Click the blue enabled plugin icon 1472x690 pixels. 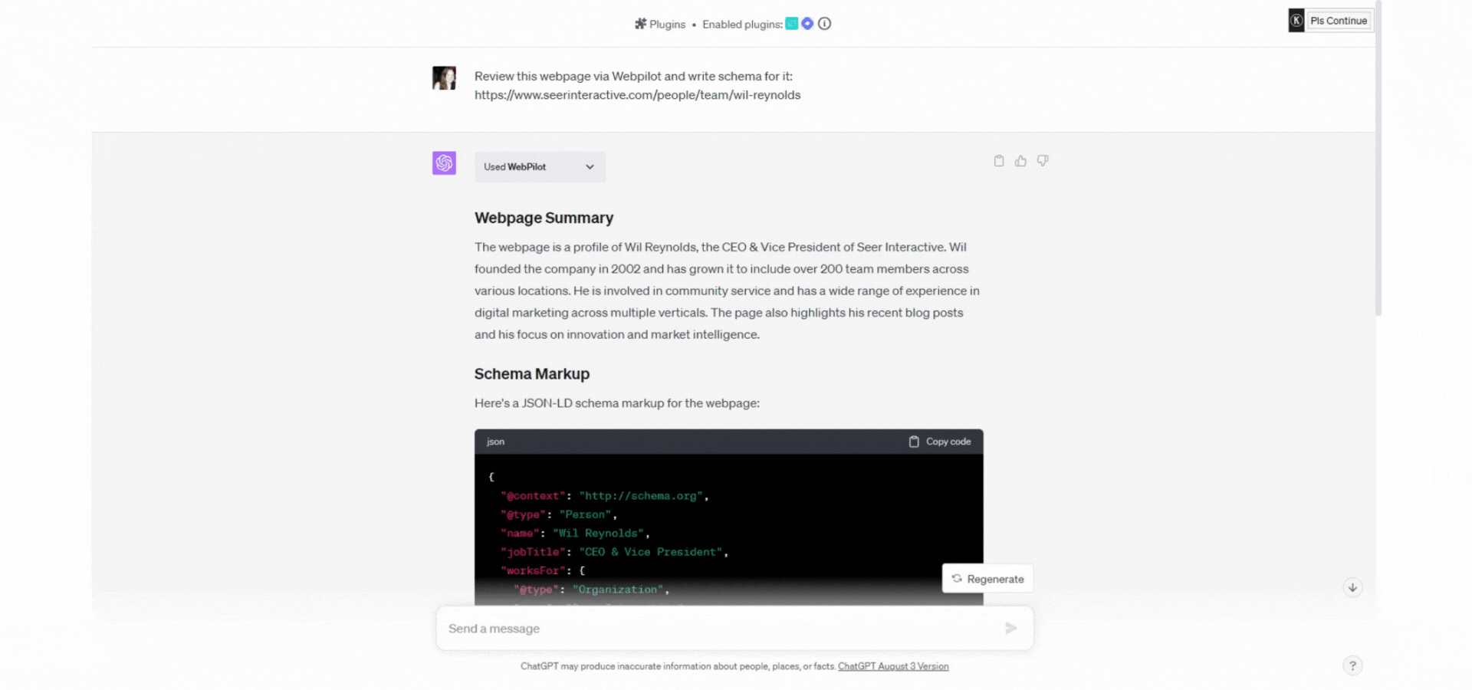tap(807, 24)
